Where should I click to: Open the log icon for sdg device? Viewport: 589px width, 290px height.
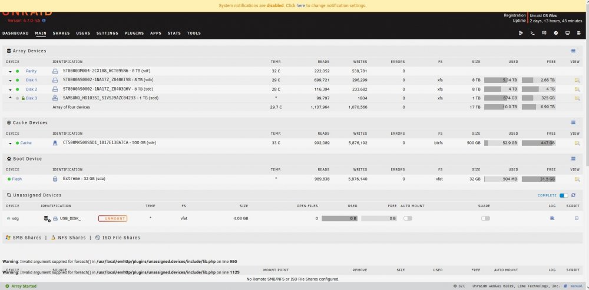coord(552,218)
